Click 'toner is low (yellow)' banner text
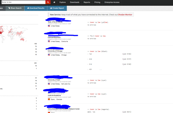 (x=98, y=22)
